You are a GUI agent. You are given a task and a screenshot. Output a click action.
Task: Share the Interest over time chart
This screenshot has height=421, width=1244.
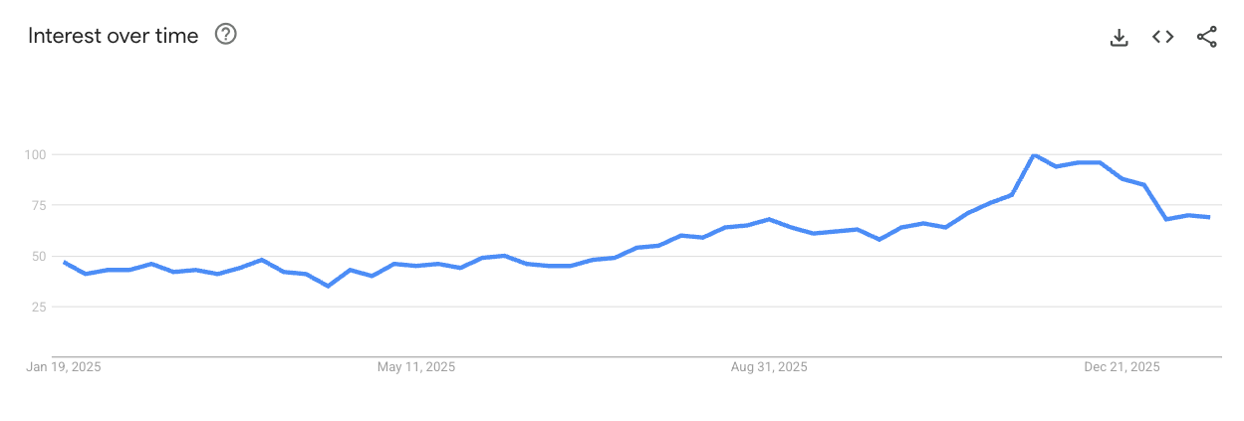click(1206, 37)
